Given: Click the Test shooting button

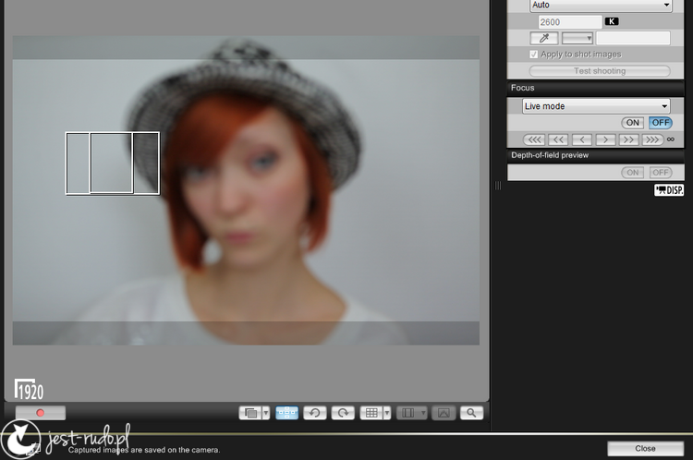Looking at the screenshot, I should point(600,71).
